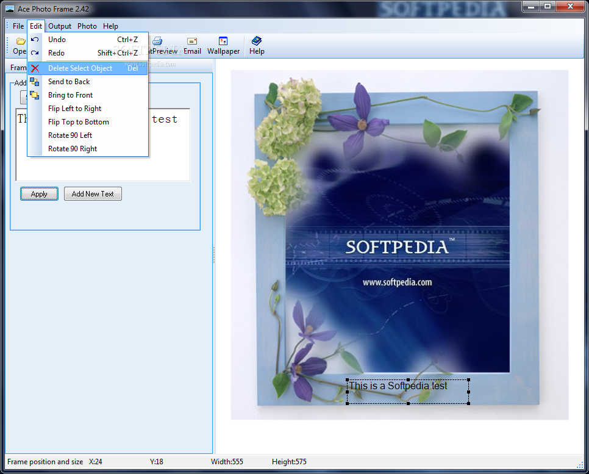589x474 pixels.
Task: Click the Send to Back icon
Action: [x=35, y=82]
